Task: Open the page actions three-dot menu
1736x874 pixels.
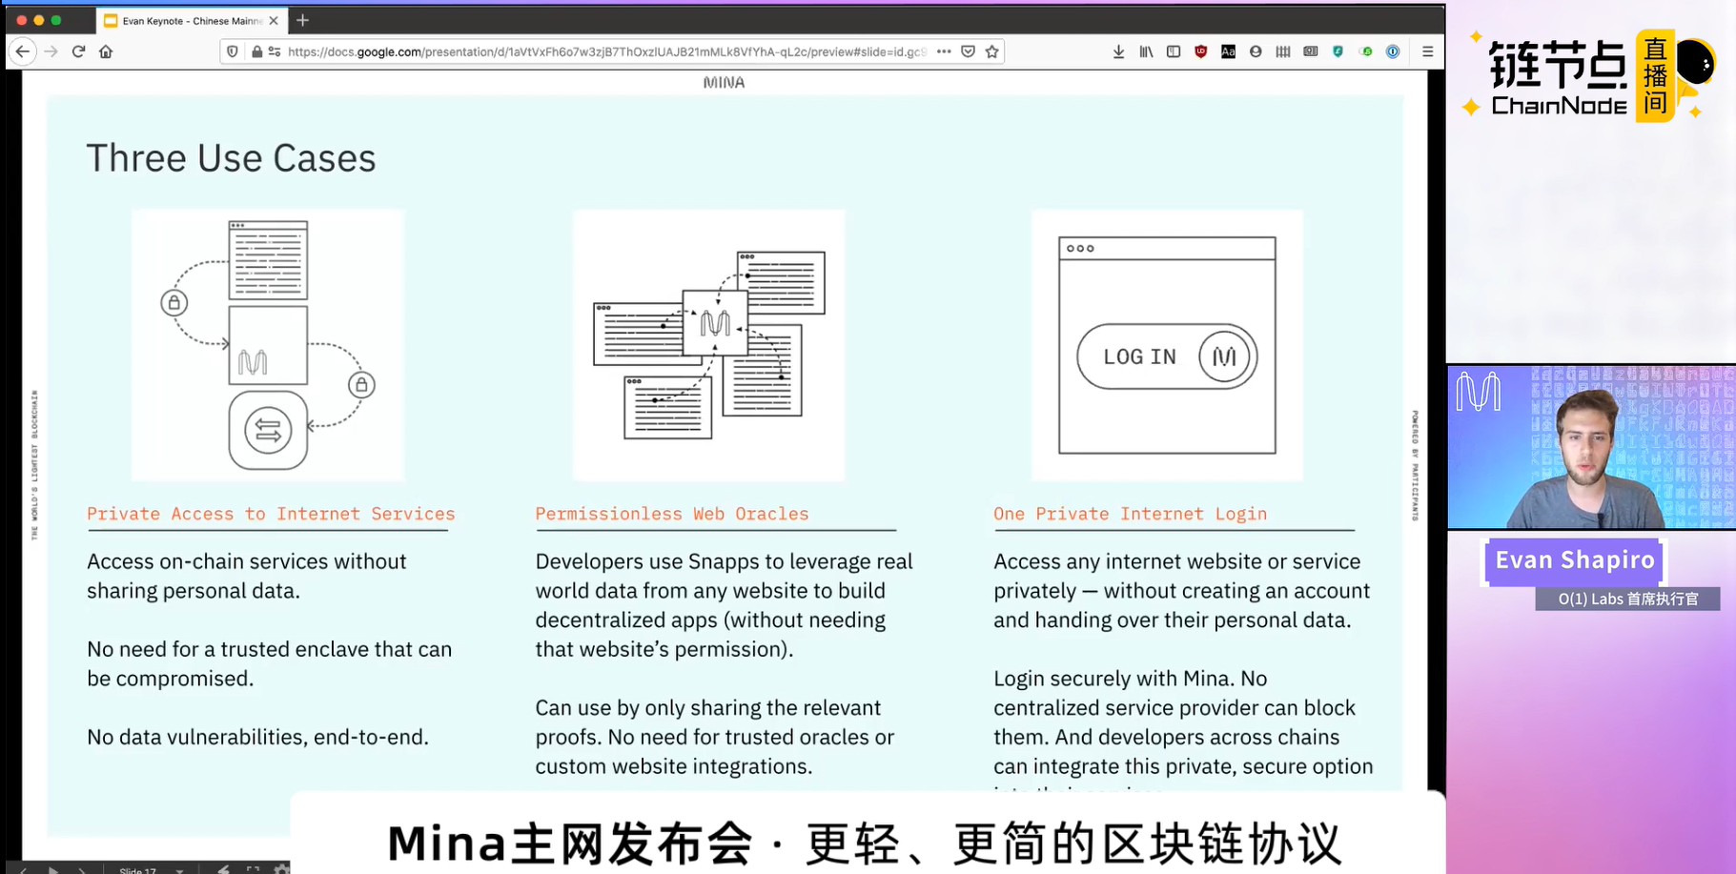Action: (944, 51)
